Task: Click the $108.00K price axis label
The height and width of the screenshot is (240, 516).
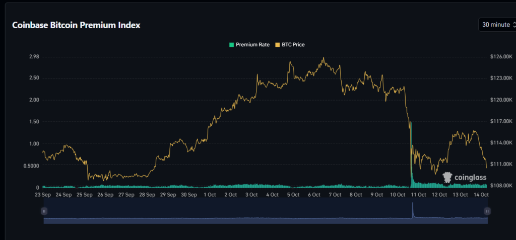Action: click(501, 186)
